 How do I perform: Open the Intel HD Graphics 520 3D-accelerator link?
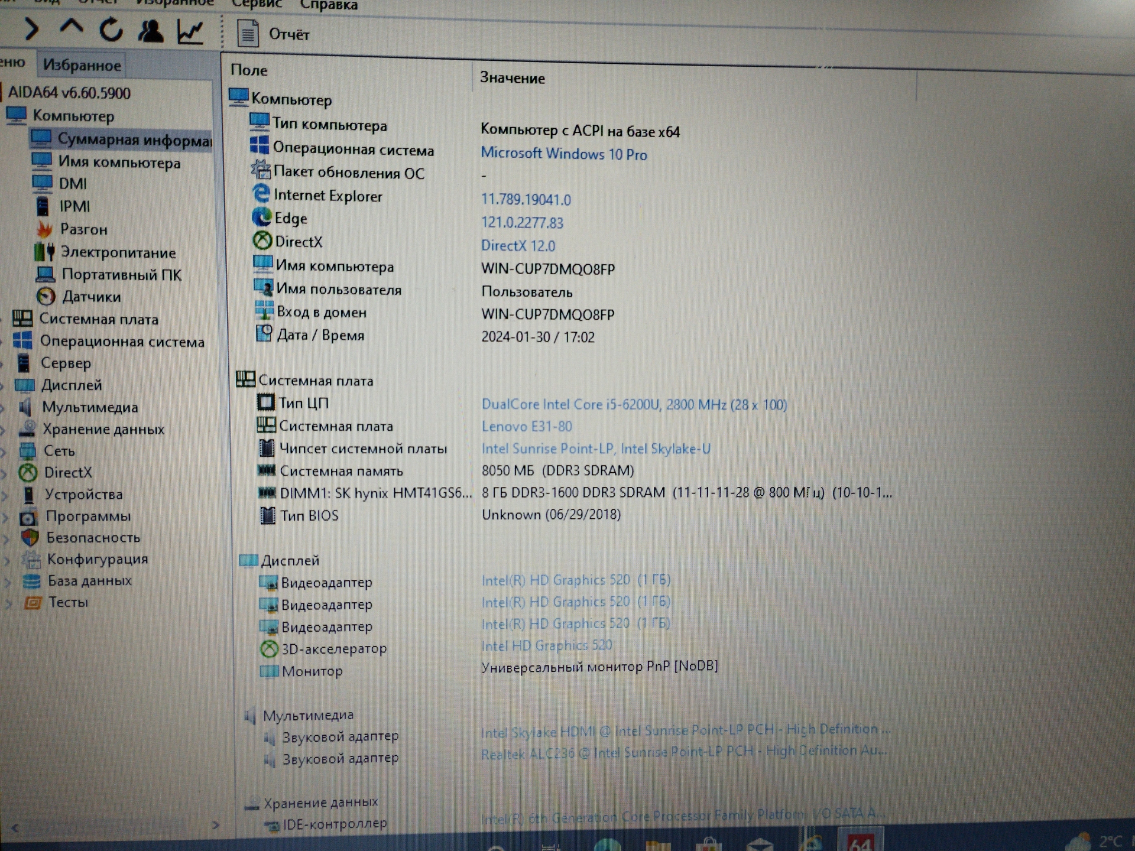pyautogui.click(x=547, y=645)
